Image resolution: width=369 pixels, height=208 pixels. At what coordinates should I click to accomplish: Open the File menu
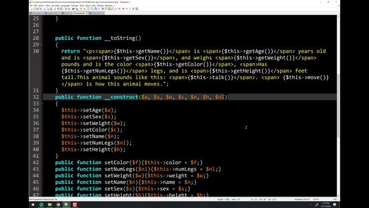(x=31, y=5)
